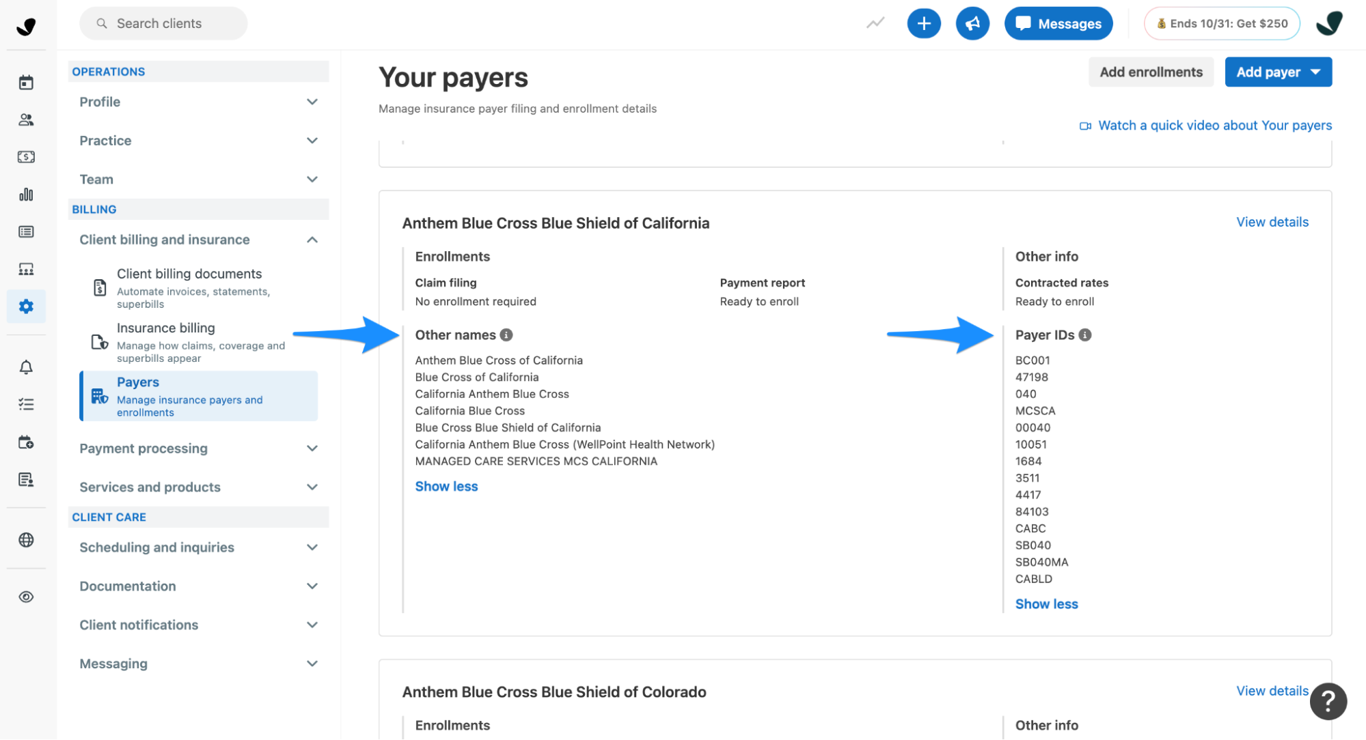Image resolution: width=1366 pixels, height=740 pixels.
Task: Click the settings gear icon in sidebar
Action: pyautogui.click(x=26, y=307)
